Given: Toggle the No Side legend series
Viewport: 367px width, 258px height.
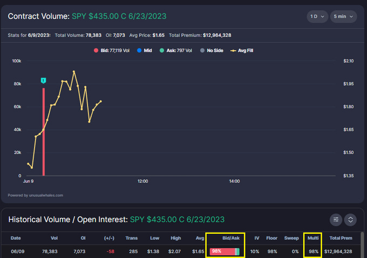Looking at the screenshot, I should [x=212, y=51].
